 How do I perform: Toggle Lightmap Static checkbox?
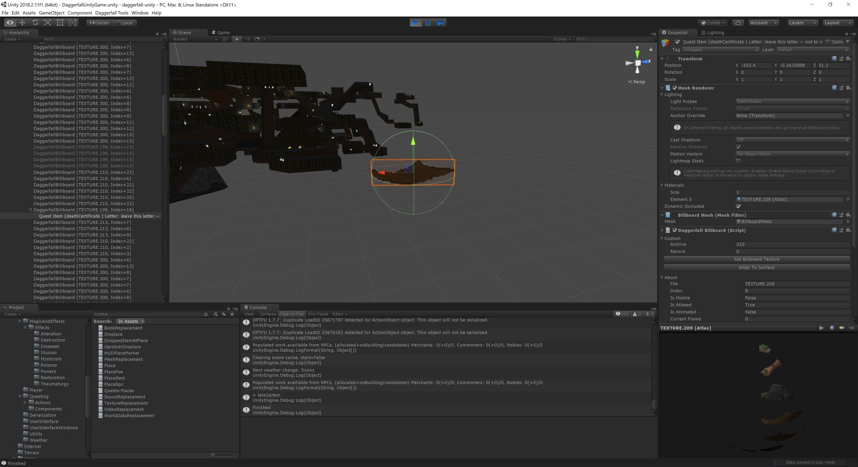pos(738,161)
